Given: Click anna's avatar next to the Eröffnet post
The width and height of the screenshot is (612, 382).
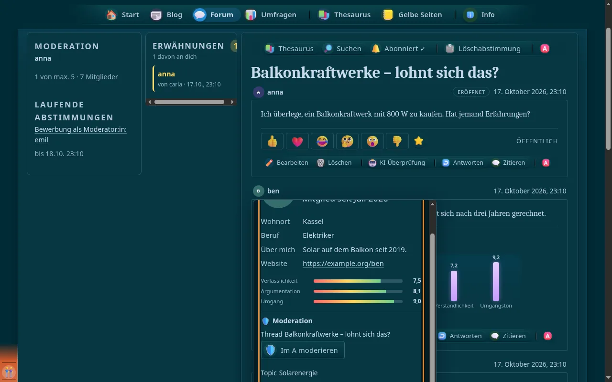Looking at the screenshot, I should (259, 92).
